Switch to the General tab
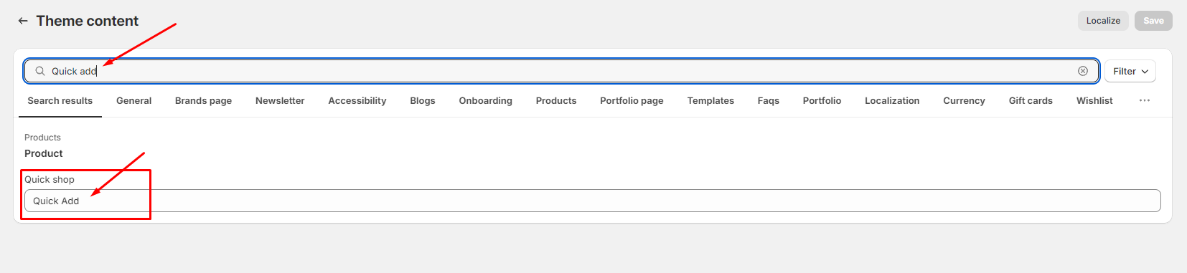The image size is (1187, 273). coord(133,100)
